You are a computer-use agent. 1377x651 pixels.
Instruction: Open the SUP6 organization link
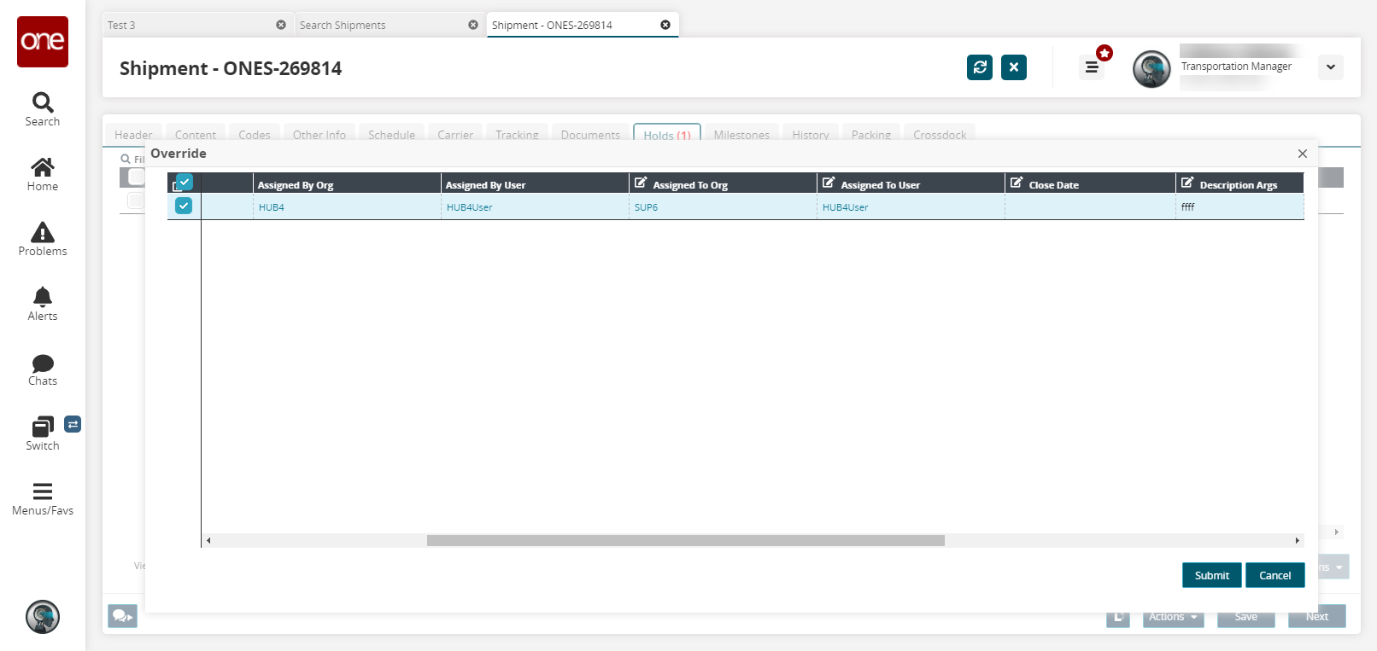tap(646, 207)
